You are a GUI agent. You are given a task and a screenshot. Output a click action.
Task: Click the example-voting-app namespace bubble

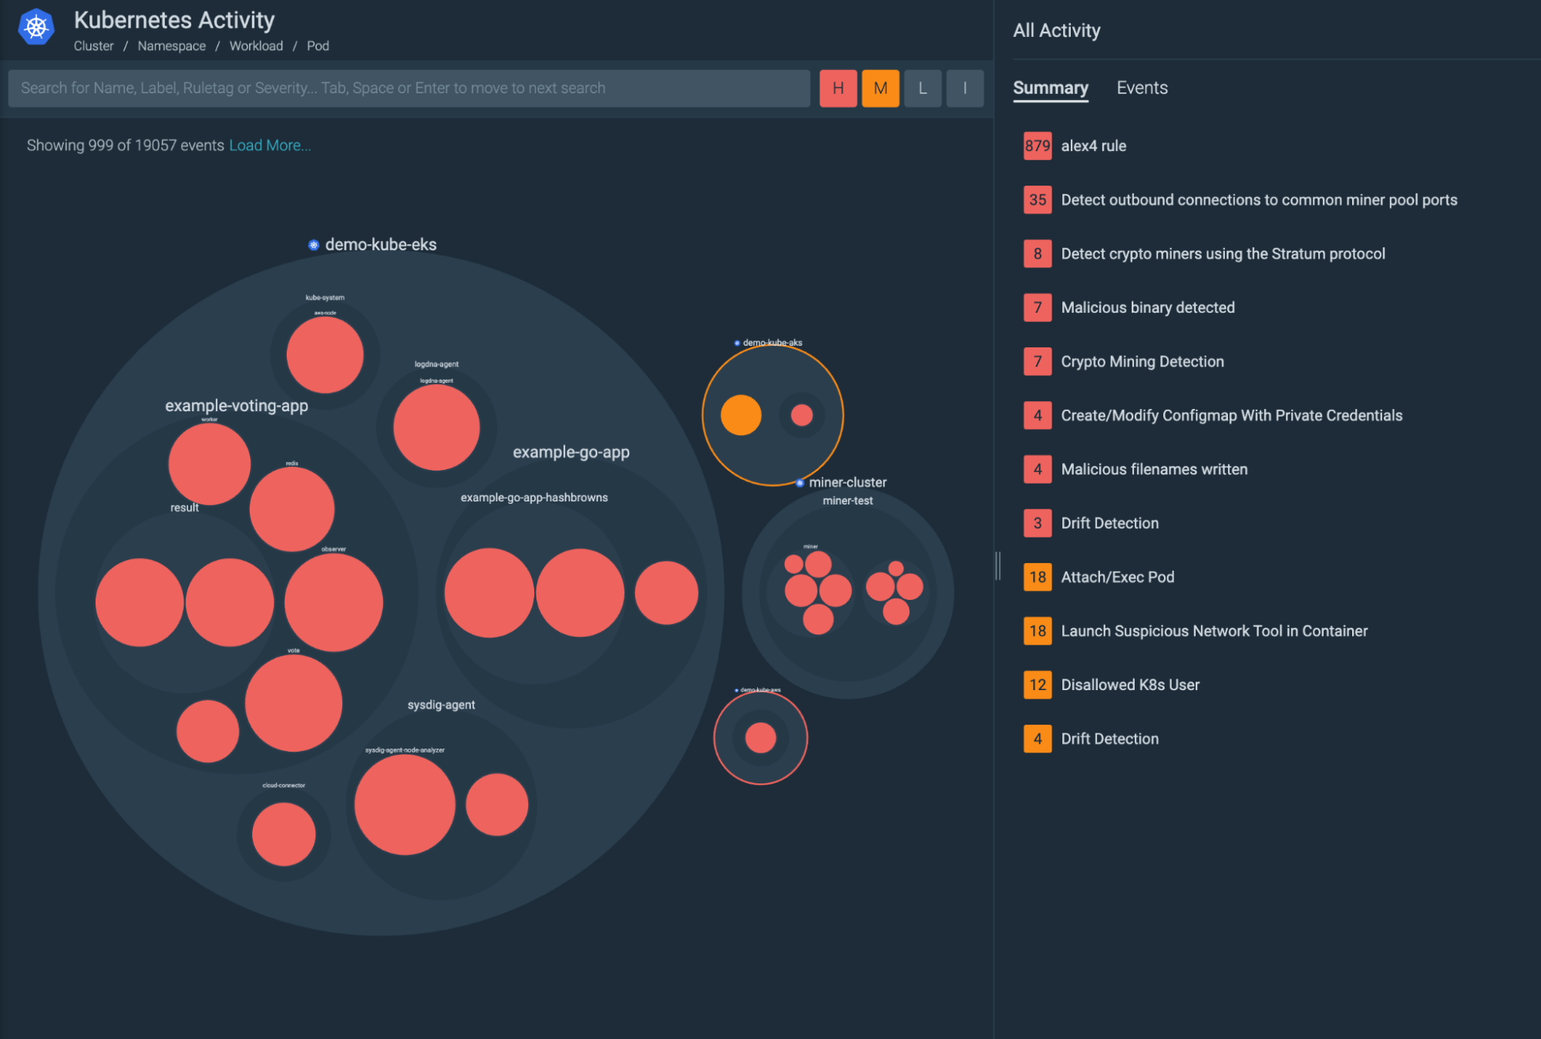(235, 404)
